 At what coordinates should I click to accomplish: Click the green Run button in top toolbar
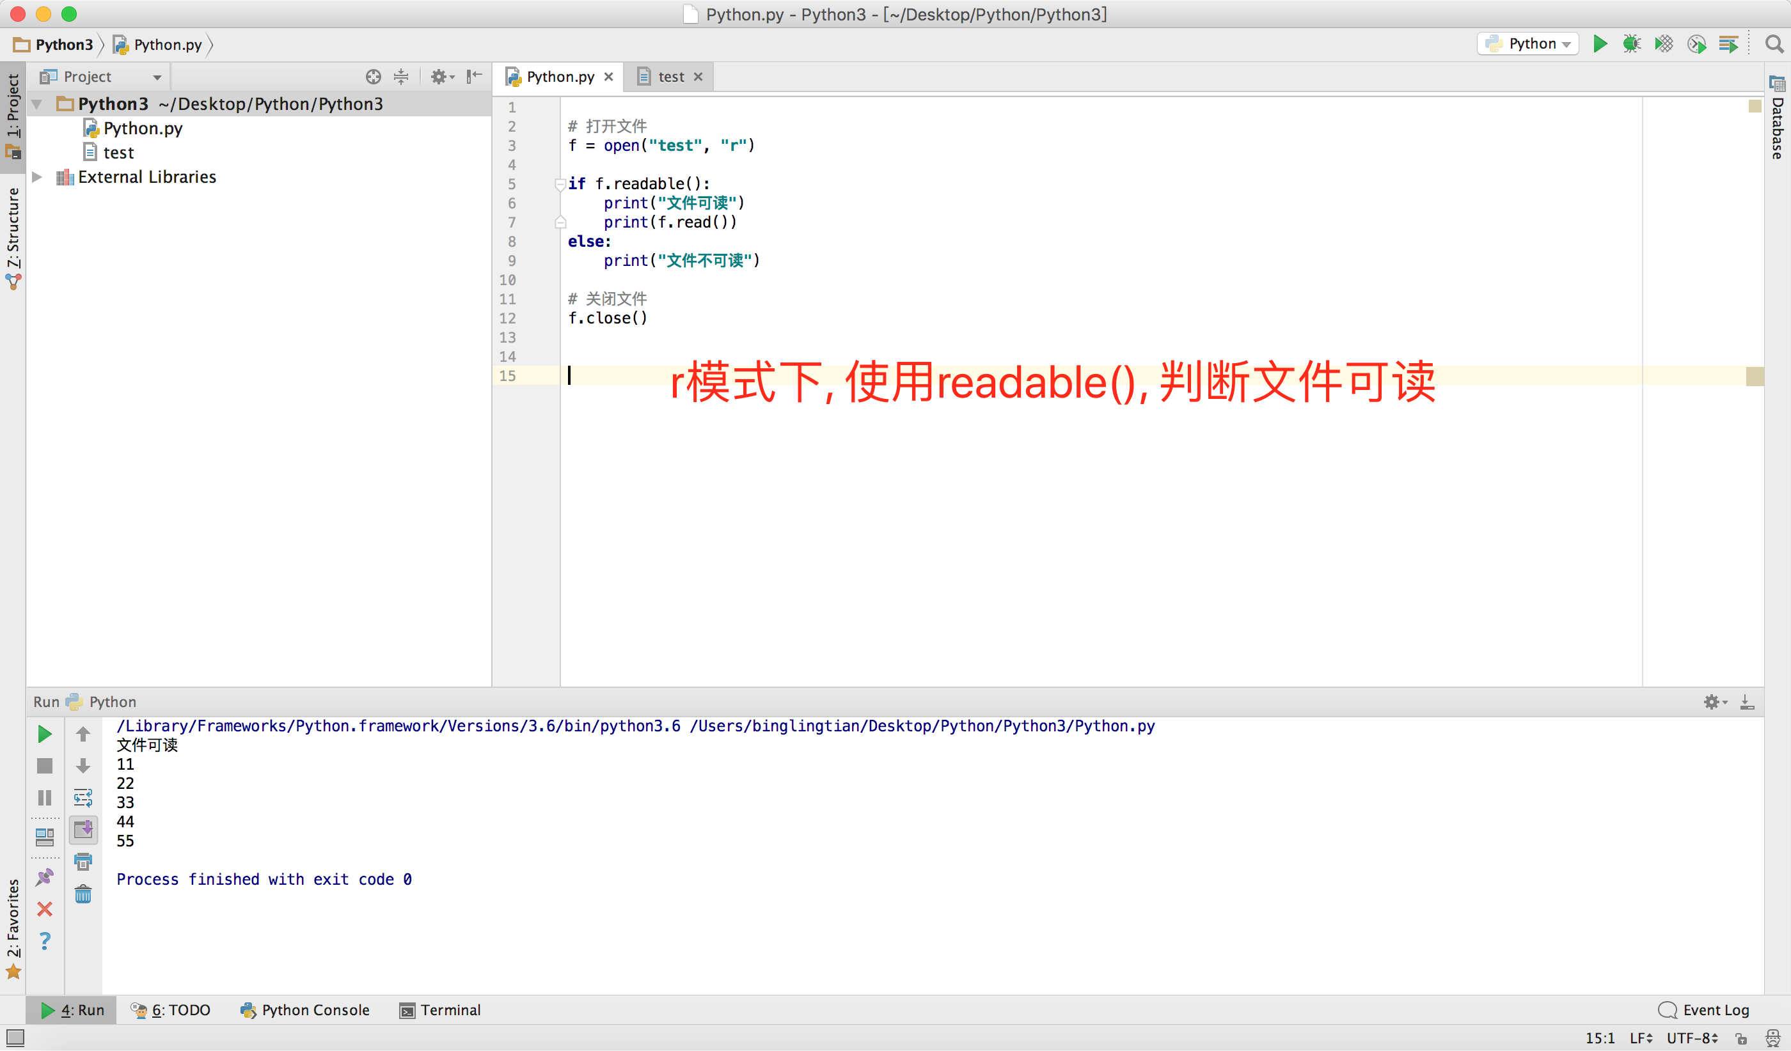coord(1600,44)
